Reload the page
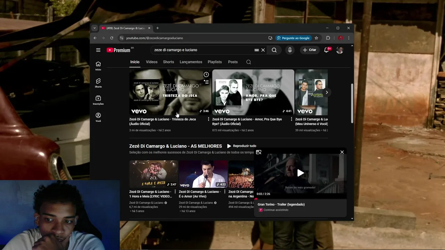This screenshot has width=445, height=250. (x=112, y=38)
